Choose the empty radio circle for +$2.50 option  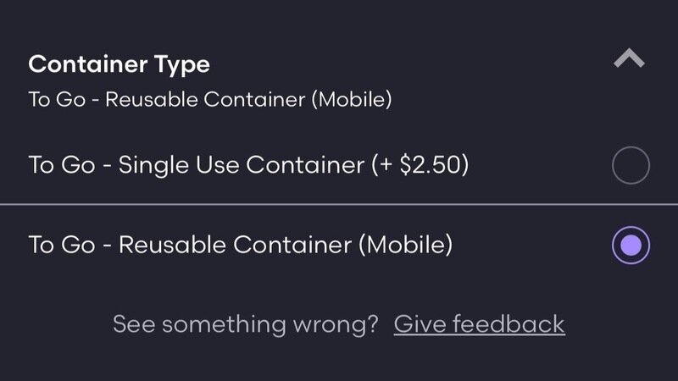(x=631, y=165)
